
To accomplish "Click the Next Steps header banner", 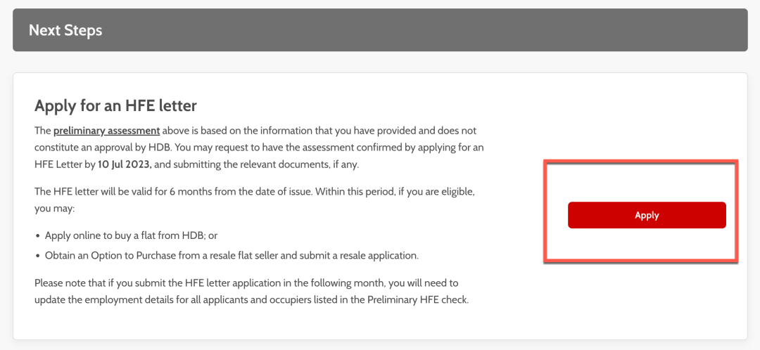I will click(380, 30).
